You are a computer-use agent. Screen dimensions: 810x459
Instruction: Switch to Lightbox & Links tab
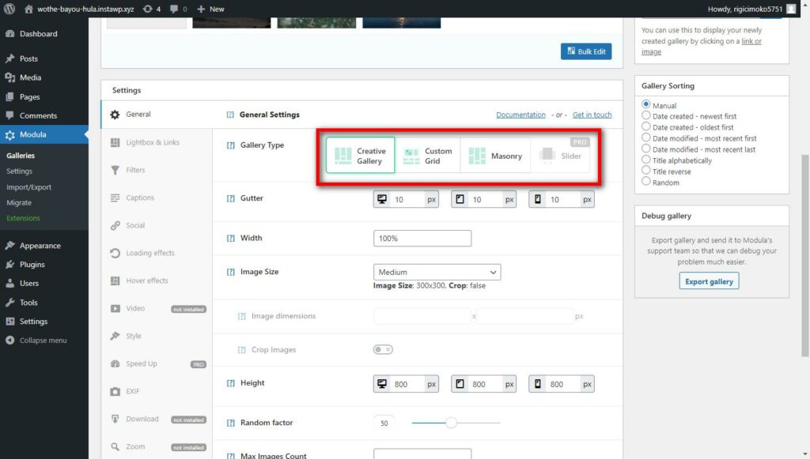152,142
